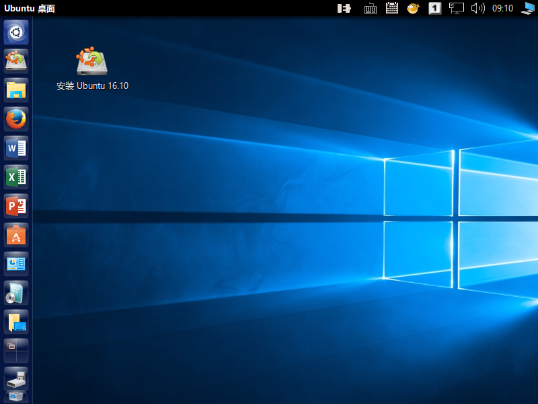
Task: Open the Excel-style spreadsheet app
Action: pyautogui.click(x=16, y=177)
